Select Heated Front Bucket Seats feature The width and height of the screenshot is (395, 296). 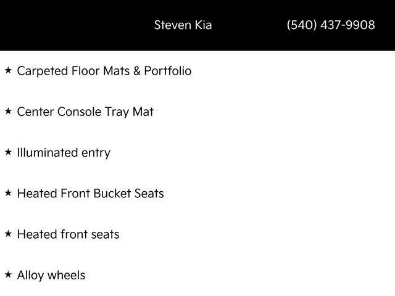pyautogui.click(x=91, y=193)
